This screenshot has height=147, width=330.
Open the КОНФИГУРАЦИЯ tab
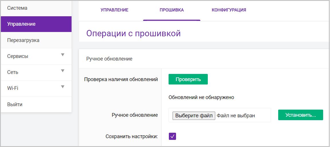[229, 10]
